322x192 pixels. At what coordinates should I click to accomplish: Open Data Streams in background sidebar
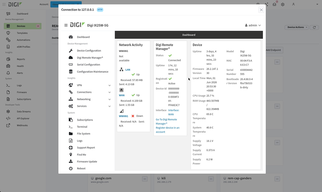24,112
